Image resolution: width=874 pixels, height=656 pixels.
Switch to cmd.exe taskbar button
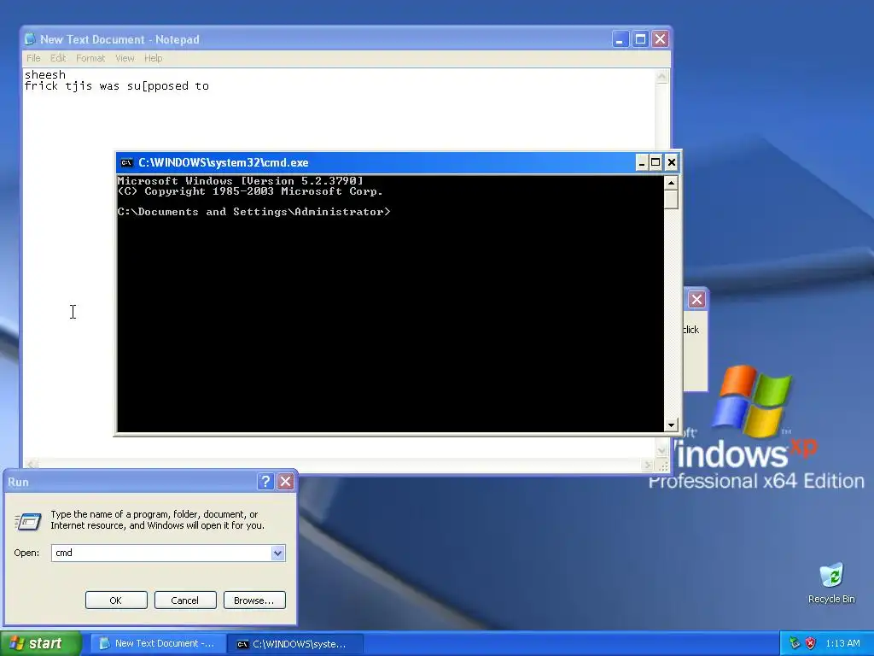295,644
